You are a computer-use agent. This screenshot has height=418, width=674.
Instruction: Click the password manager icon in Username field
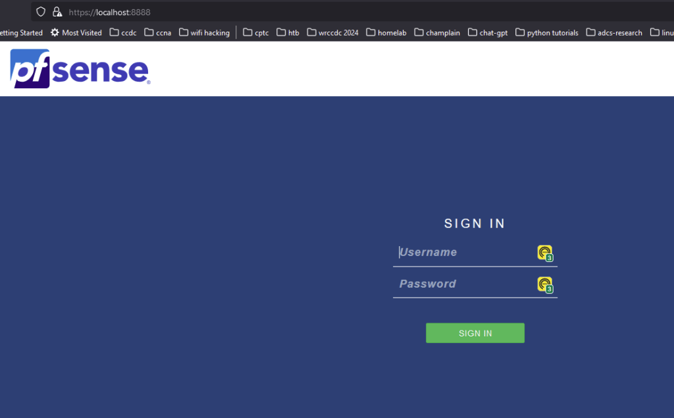click(x=544, y=253)
